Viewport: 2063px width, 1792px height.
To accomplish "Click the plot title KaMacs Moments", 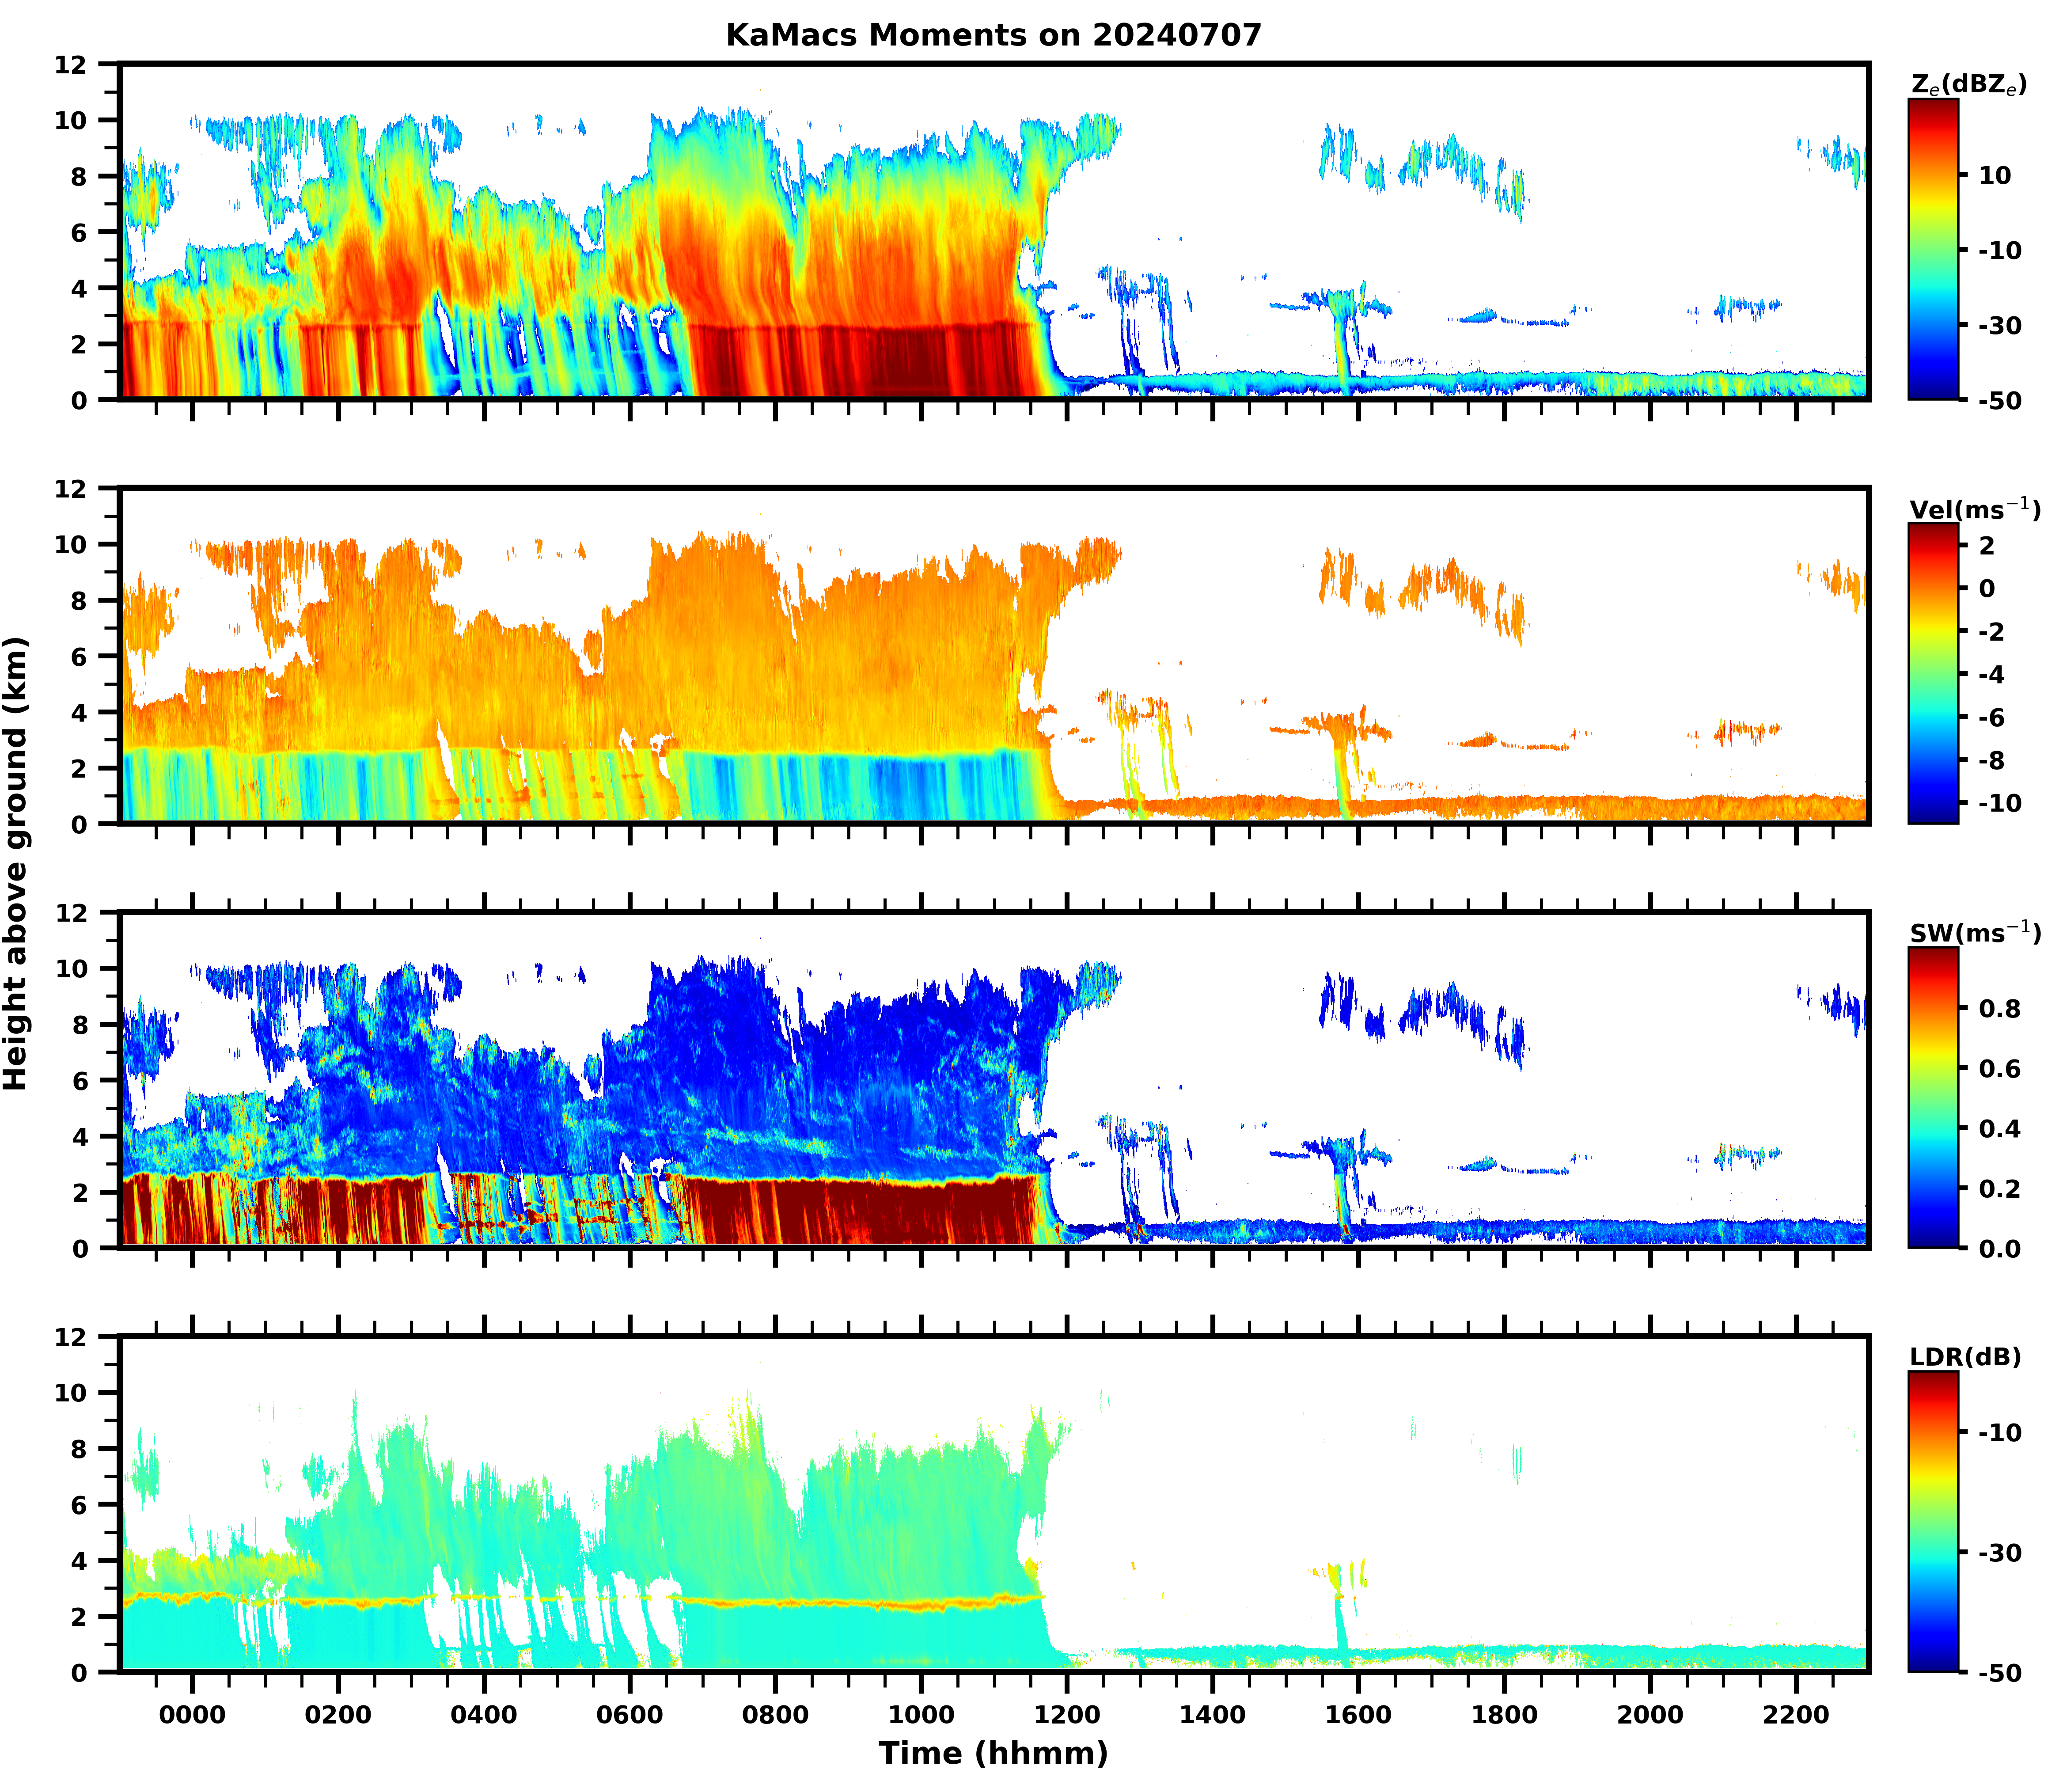I will tap(993, 35).
